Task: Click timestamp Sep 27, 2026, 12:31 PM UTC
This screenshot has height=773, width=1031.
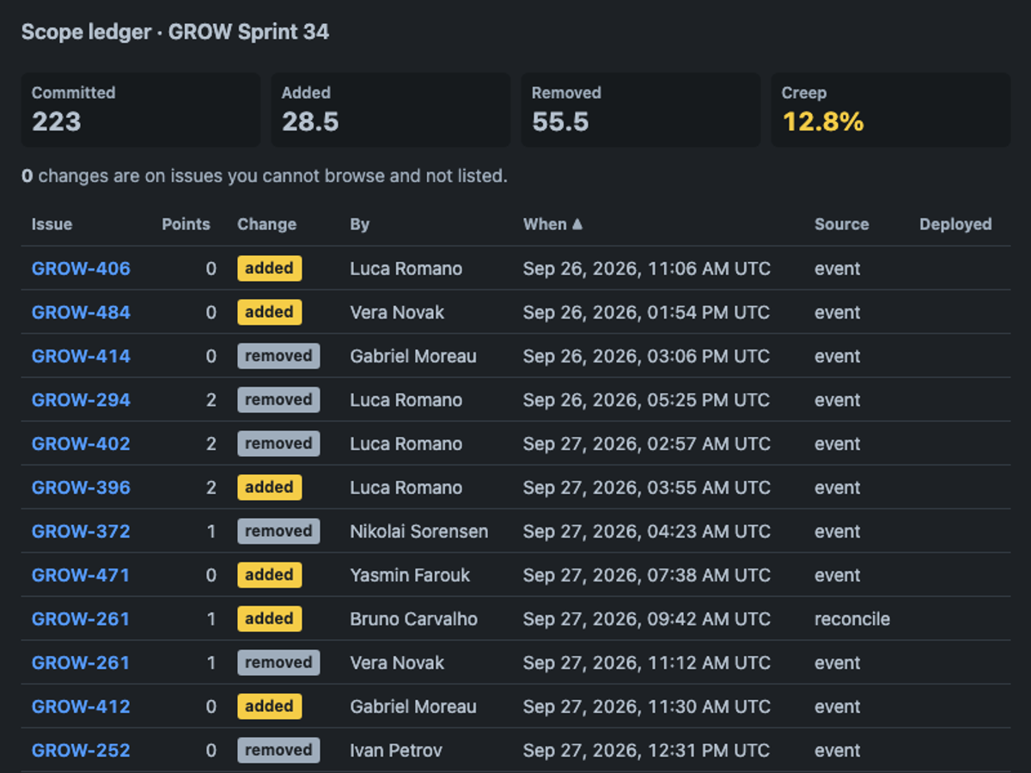Action: click(646, 751)
